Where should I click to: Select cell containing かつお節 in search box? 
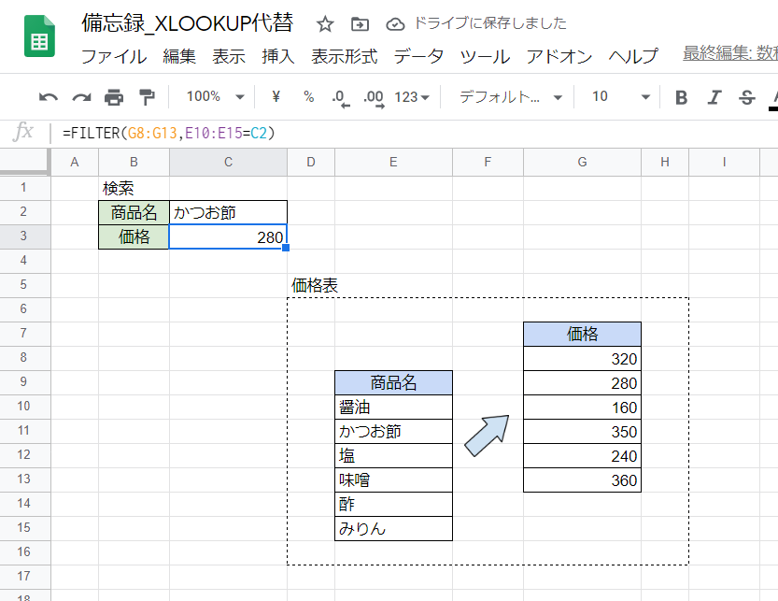pos(228,212)
